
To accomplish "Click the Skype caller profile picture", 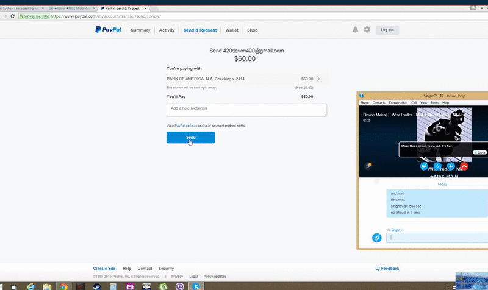I will tap(444, 135).
